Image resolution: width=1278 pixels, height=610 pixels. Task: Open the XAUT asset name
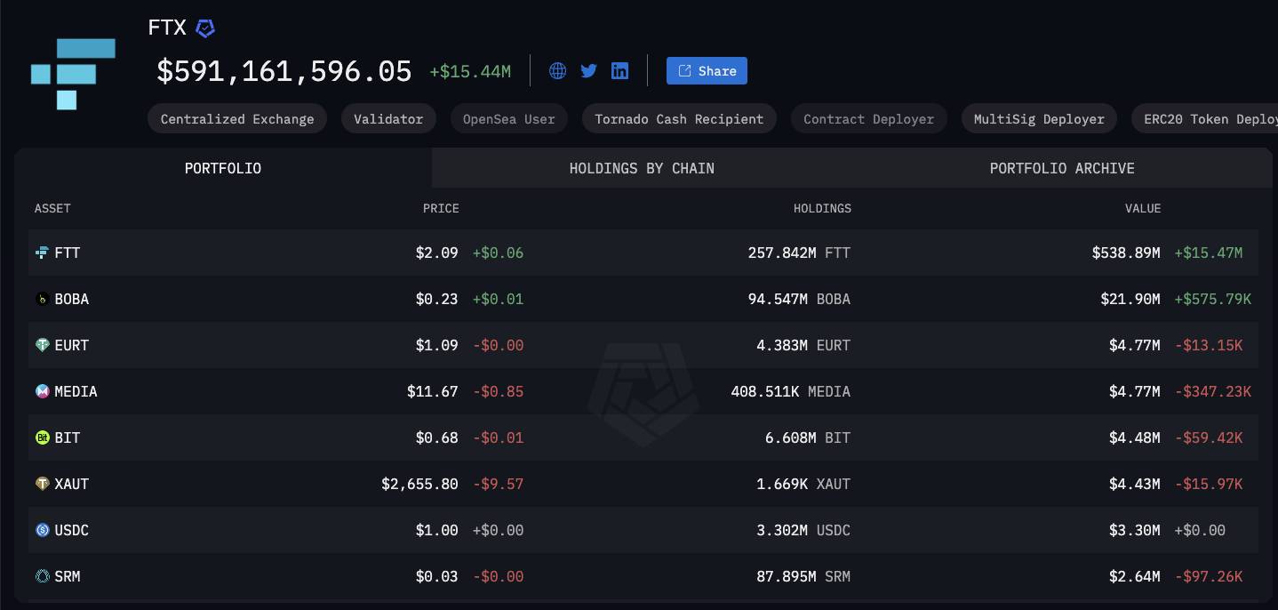coord(72,484)
